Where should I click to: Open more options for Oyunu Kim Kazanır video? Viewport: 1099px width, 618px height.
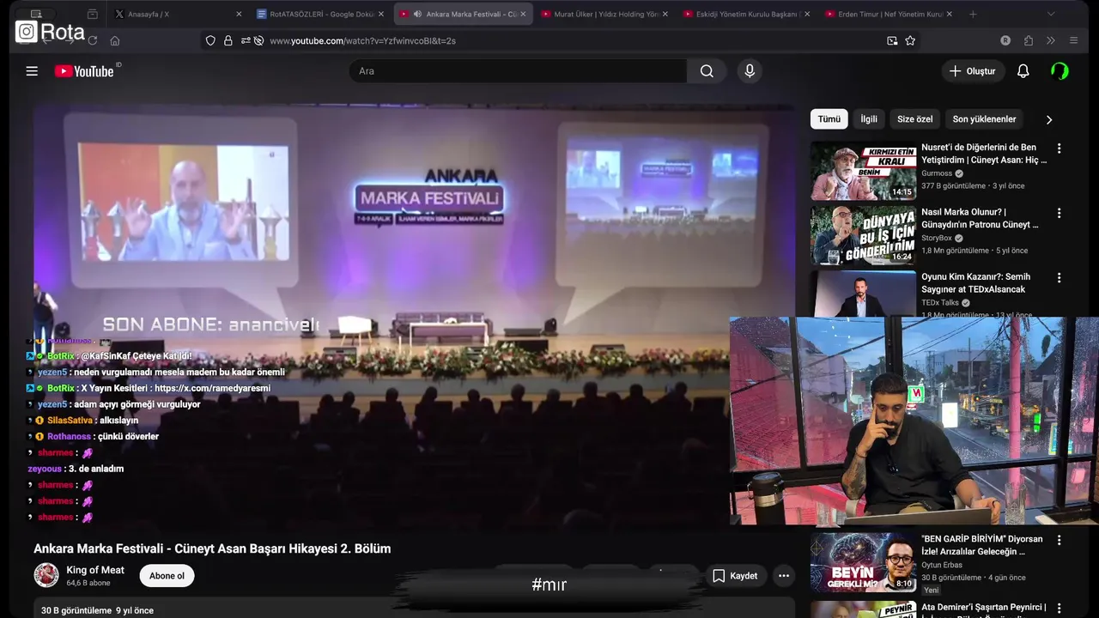(x=1059, y=278)
